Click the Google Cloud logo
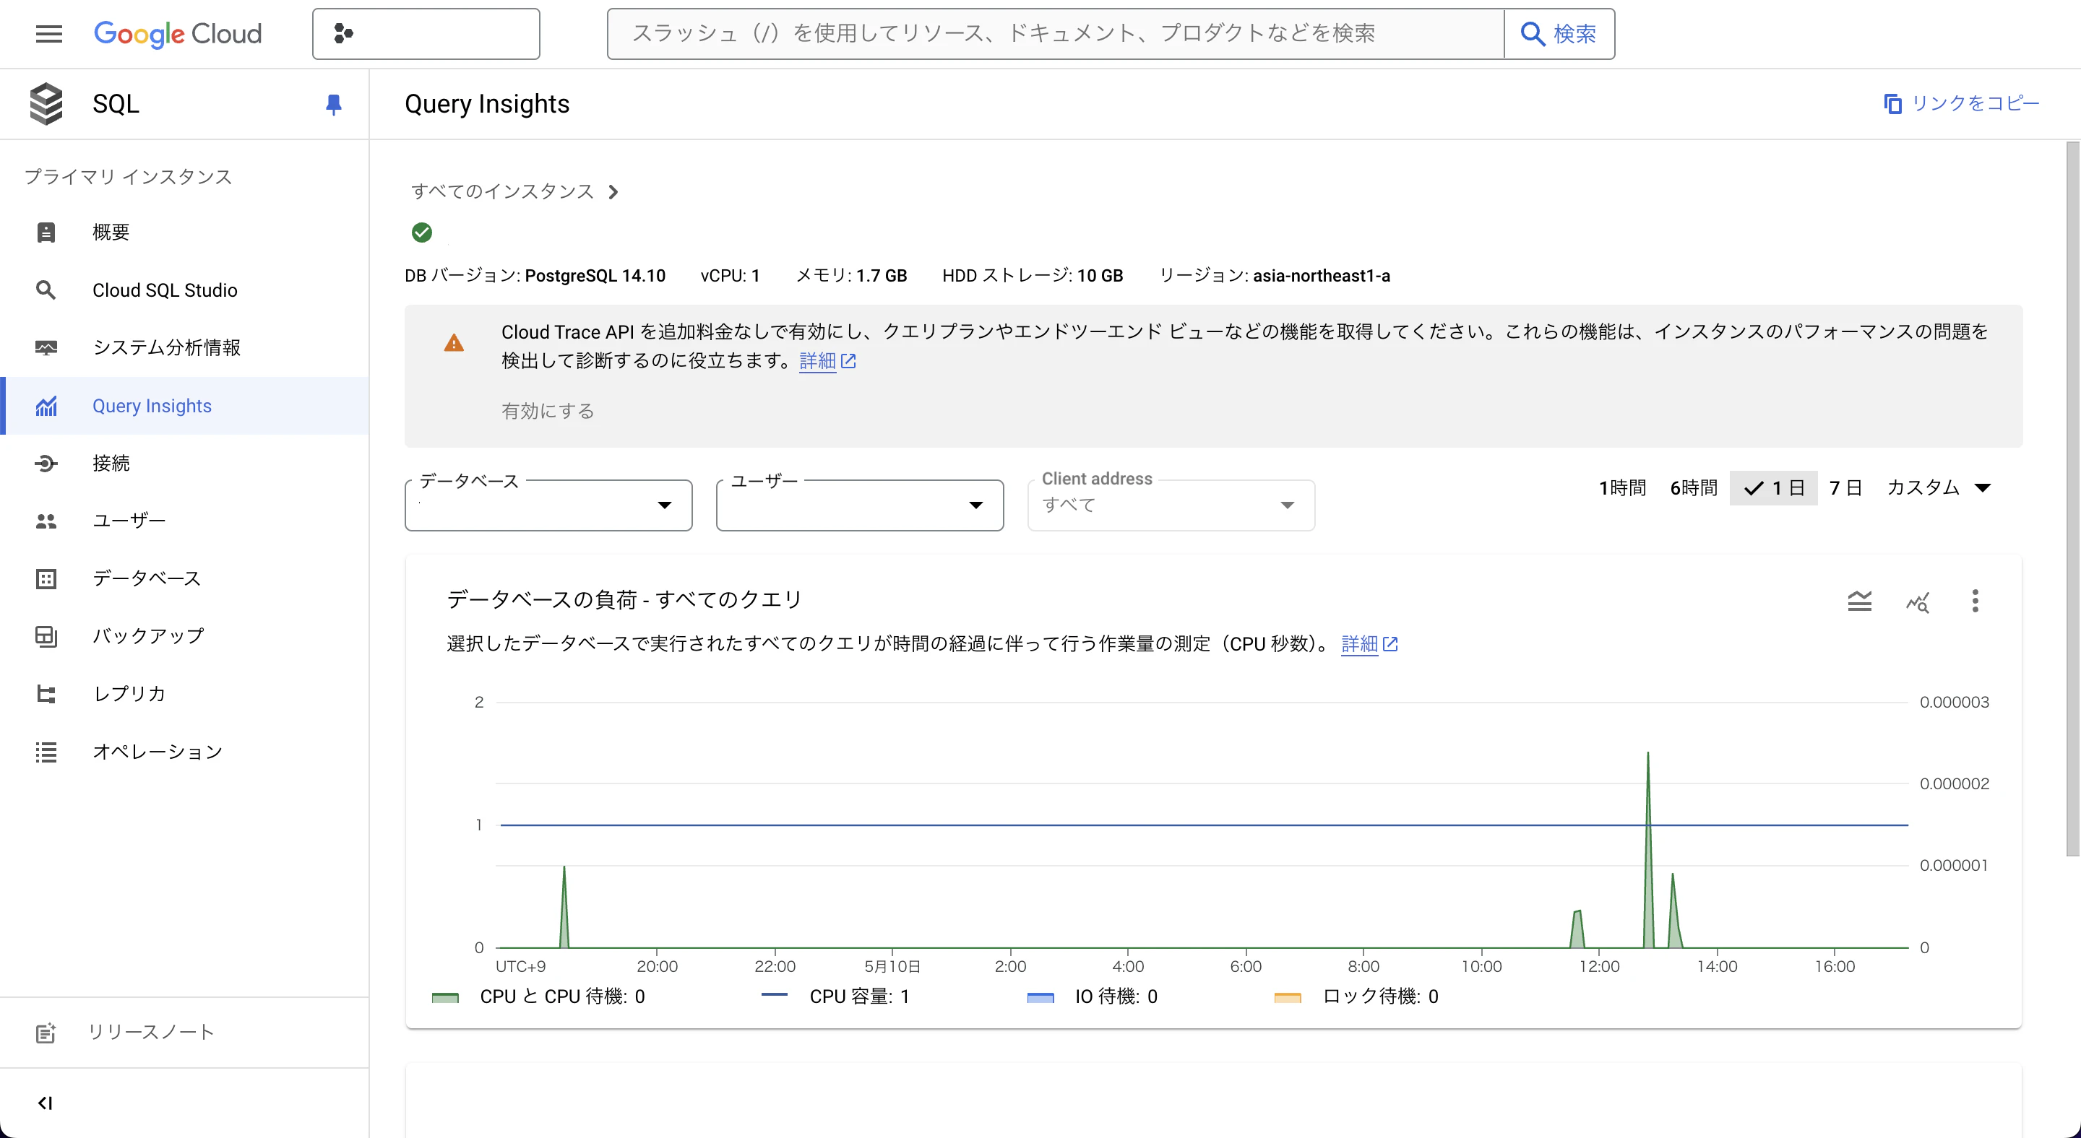This screenshot has height=1138, width=2081. [x=178, y=34]
